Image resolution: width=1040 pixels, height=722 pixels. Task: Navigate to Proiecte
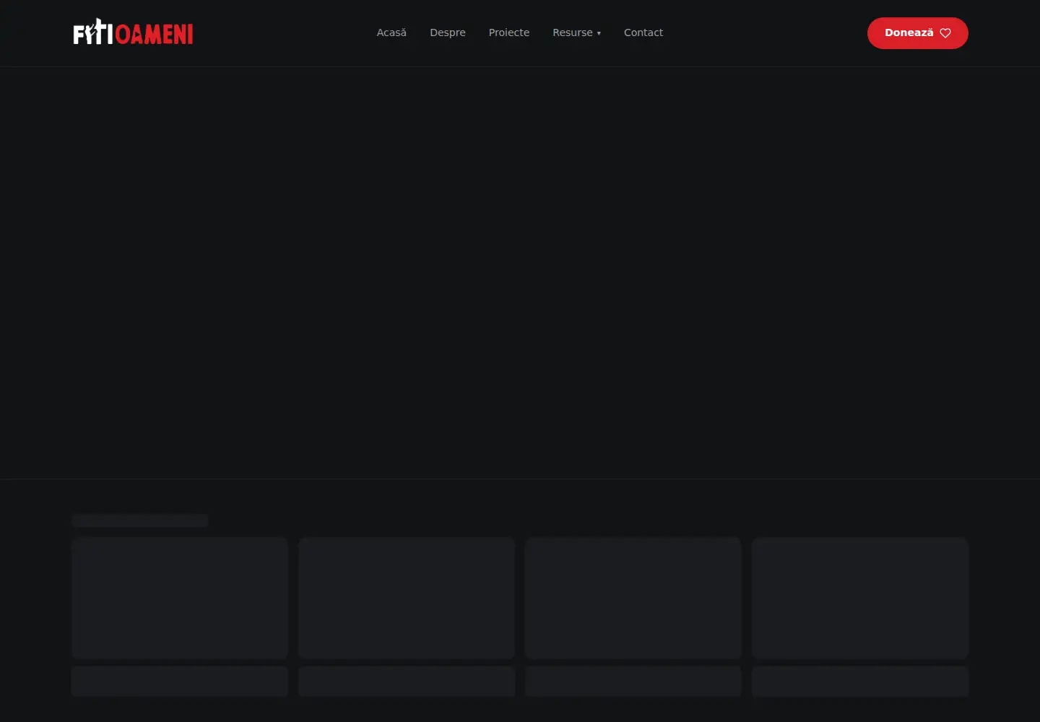point(509,32)
